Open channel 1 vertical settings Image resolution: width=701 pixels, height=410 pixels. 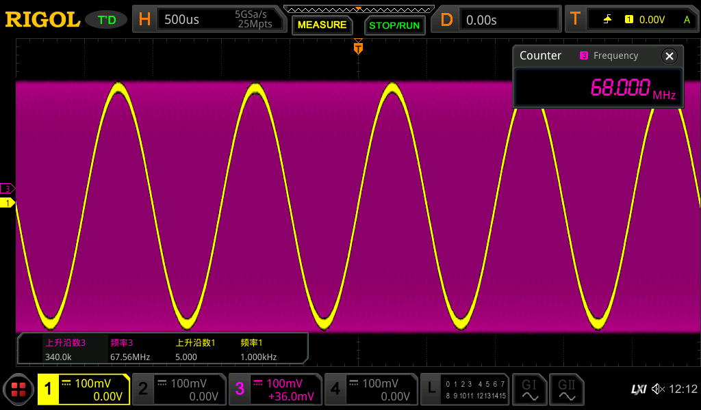click(84, 389)
